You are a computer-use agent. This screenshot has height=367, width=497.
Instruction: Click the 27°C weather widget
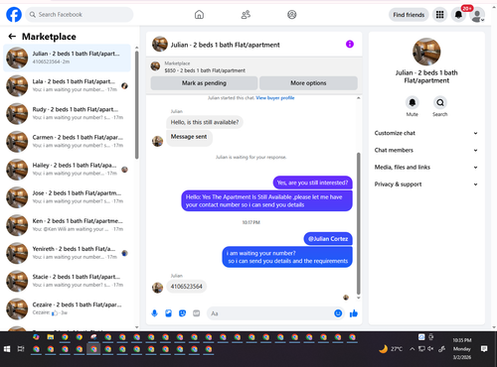(392, 349)
